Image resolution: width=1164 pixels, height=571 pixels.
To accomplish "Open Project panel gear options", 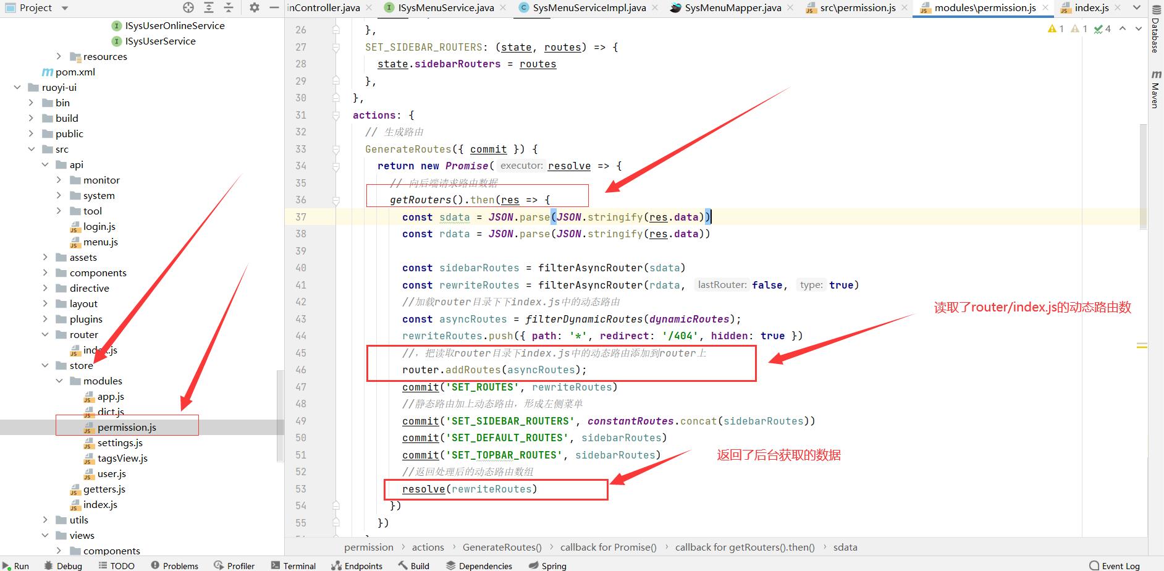I will click(x=254, y=7).
